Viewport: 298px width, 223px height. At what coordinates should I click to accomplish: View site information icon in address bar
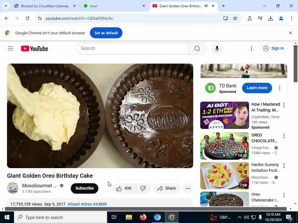click(x=40, y=18)
